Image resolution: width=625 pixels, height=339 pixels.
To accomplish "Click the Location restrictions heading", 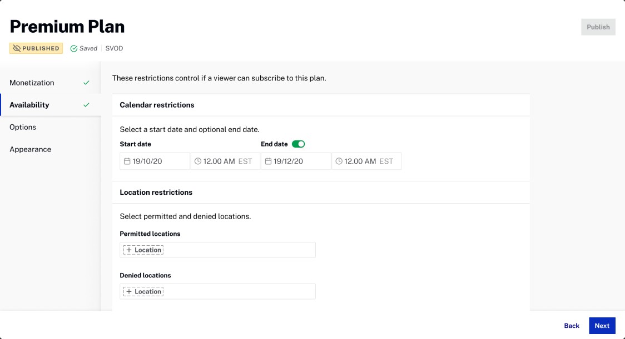I will 156,193.
